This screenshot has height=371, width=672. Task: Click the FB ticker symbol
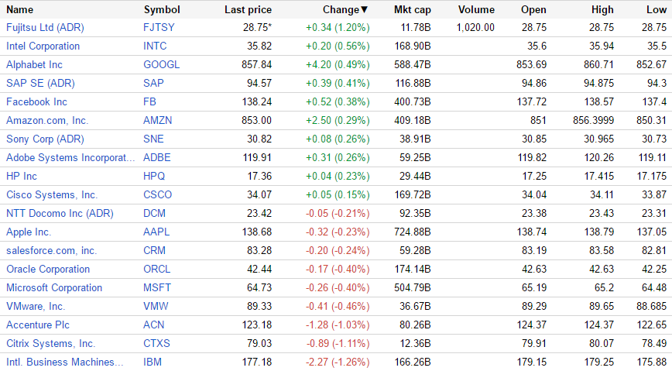tap(150, 101)
